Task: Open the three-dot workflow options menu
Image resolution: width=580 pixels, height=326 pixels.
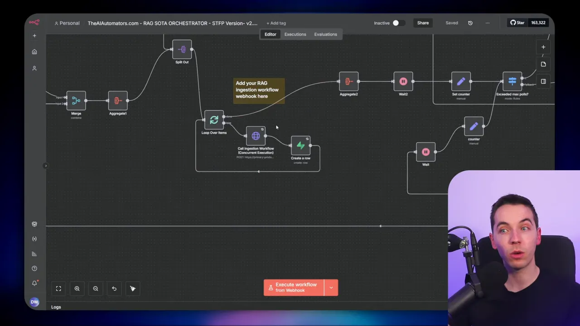Action: [x=487, y=23]
